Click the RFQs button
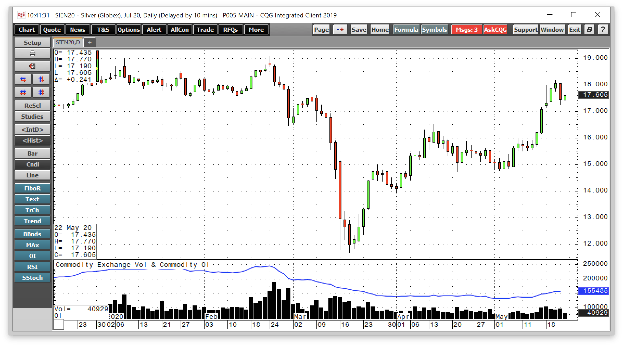This screenshot has height=346, width=623. [231, 29]
